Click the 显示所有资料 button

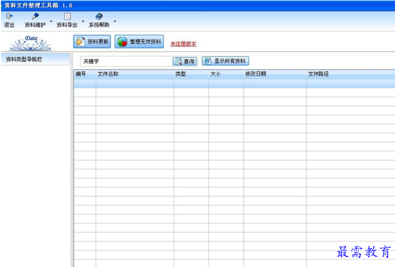[x=225, y=61]
